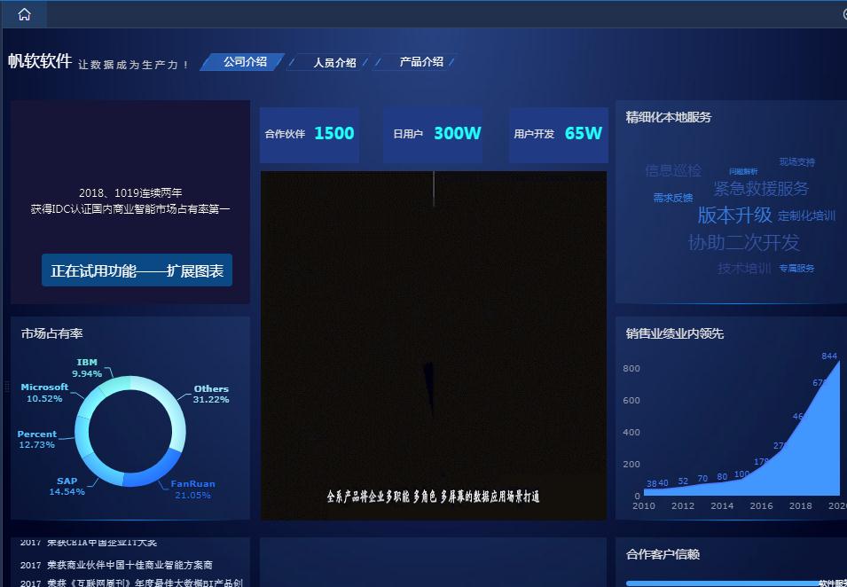The width and height of the screenshot is (847, 587).
Task: Switch to 人员介绍 tab
Action: coord(330,63)
